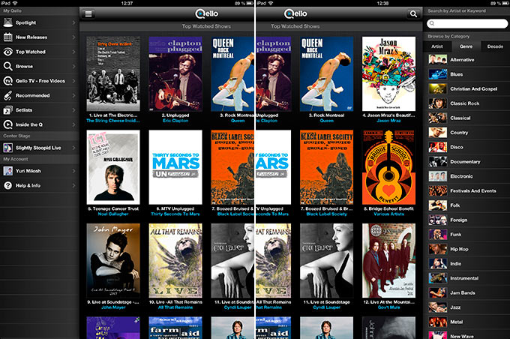
Task: Expand the Setlists row chevron
Action: 73,110
